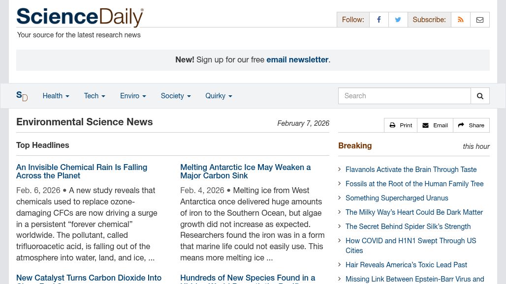Open ScienceDaily's Facebook page icon
506x284 pixels.
379,20
